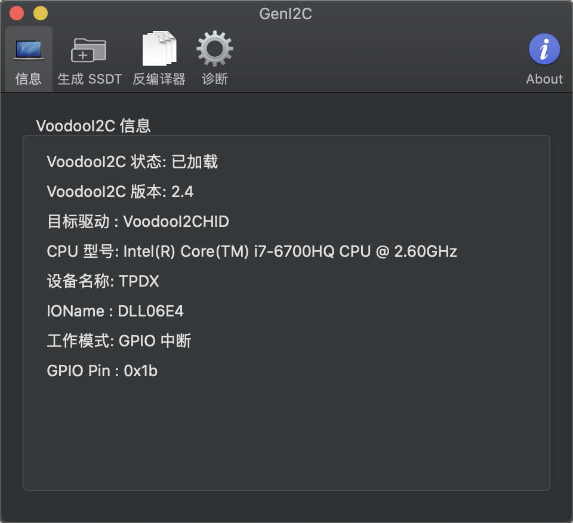Select the 信息 (Info) toolbar icon
Screen dimensions: 573x523
[28, 58]
